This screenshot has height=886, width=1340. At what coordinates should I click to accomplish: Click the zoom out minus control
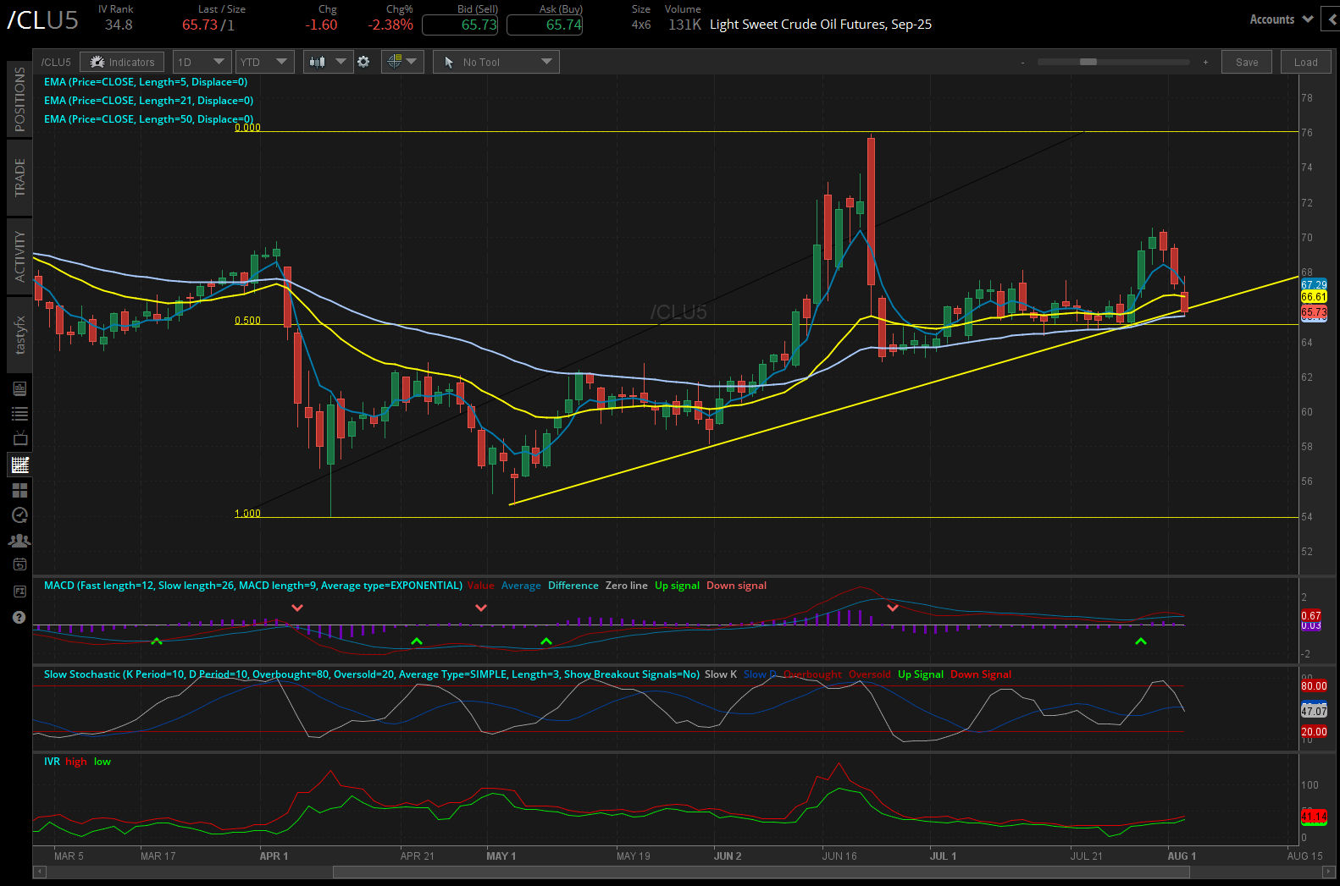[x=1022, y=62]
